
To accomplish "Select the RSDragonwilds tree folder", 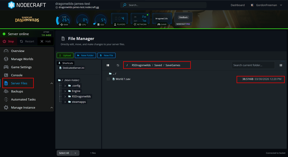I will click(79, 97).
